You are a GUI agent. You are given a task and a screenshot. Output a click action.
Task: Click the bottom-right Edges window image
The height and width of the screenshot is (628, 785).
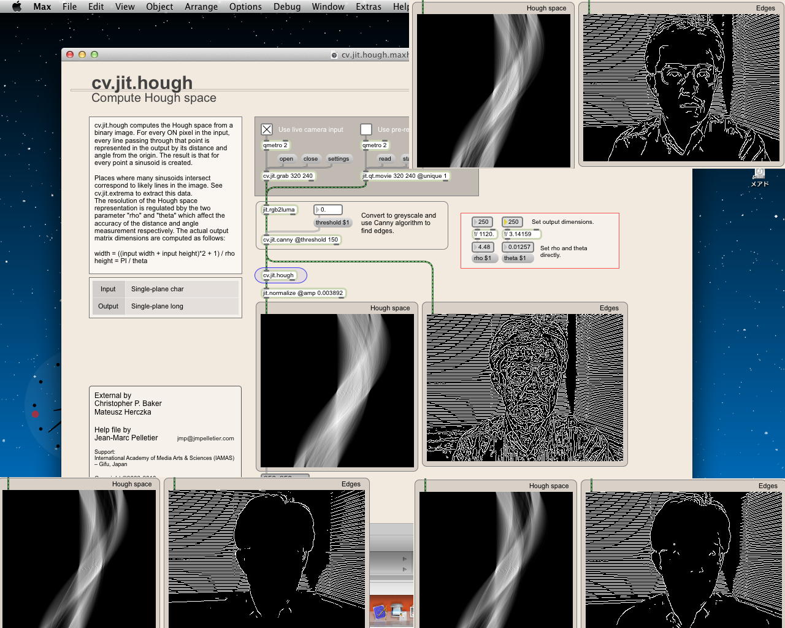pyautogui.click(x=684, y=560)
